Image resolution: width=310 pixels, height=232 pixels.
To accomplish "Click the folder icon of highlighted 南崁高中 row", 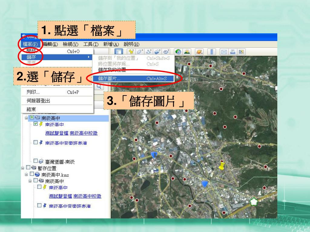I will pos(38,118).
